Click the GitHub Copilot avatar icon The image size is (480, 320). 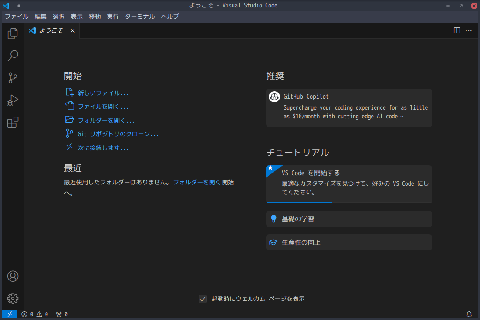coord(274,97)
